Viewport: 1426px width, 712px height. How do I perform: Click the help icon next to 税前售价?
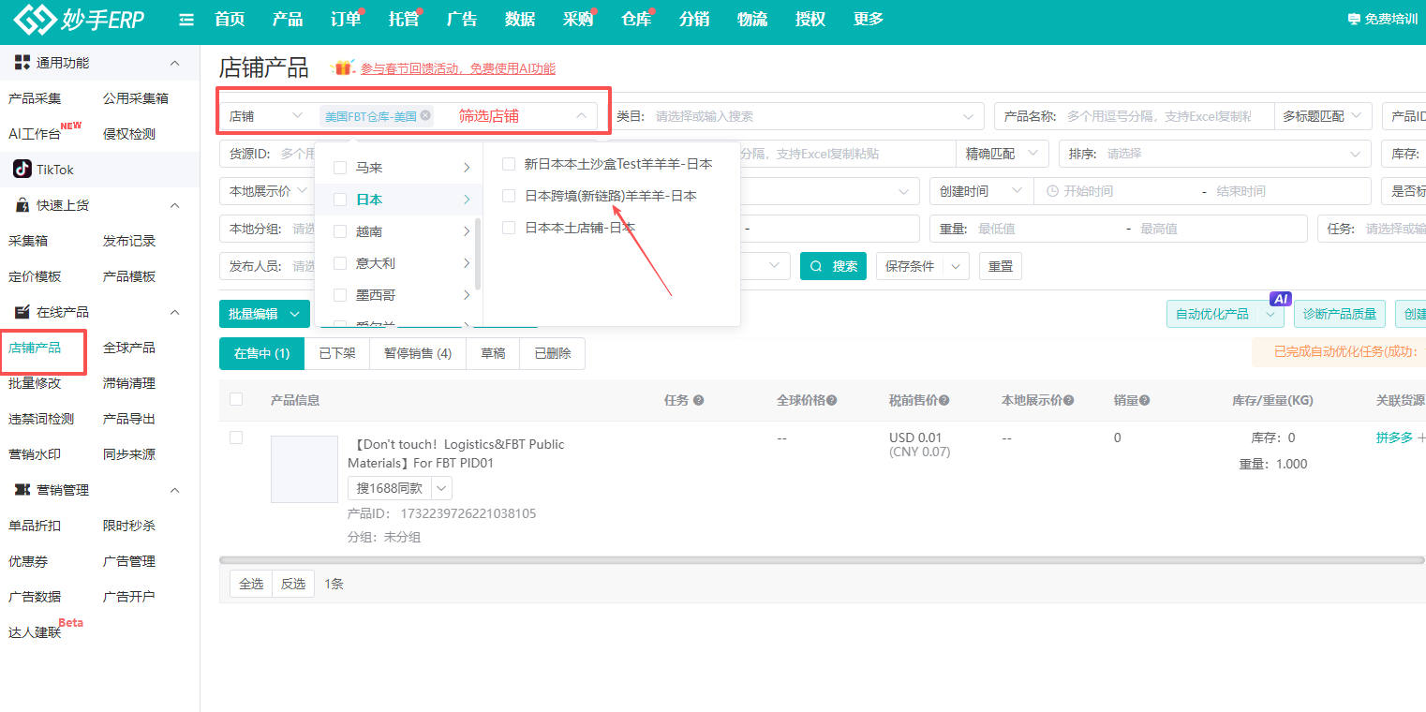(943, 401)
